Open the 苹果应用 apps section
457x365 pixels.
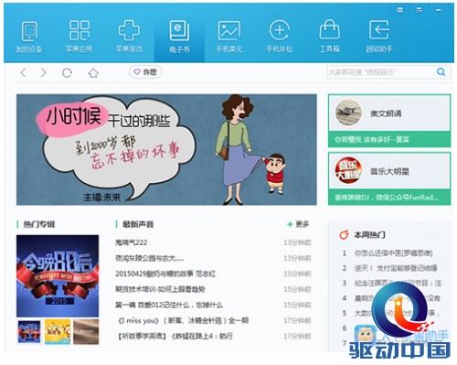pos(80,37)
